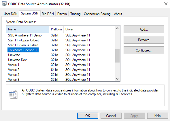Click 32-bit platform cell in Venus 1 row
Screen dimensions: 170x121
coord(55,65)
